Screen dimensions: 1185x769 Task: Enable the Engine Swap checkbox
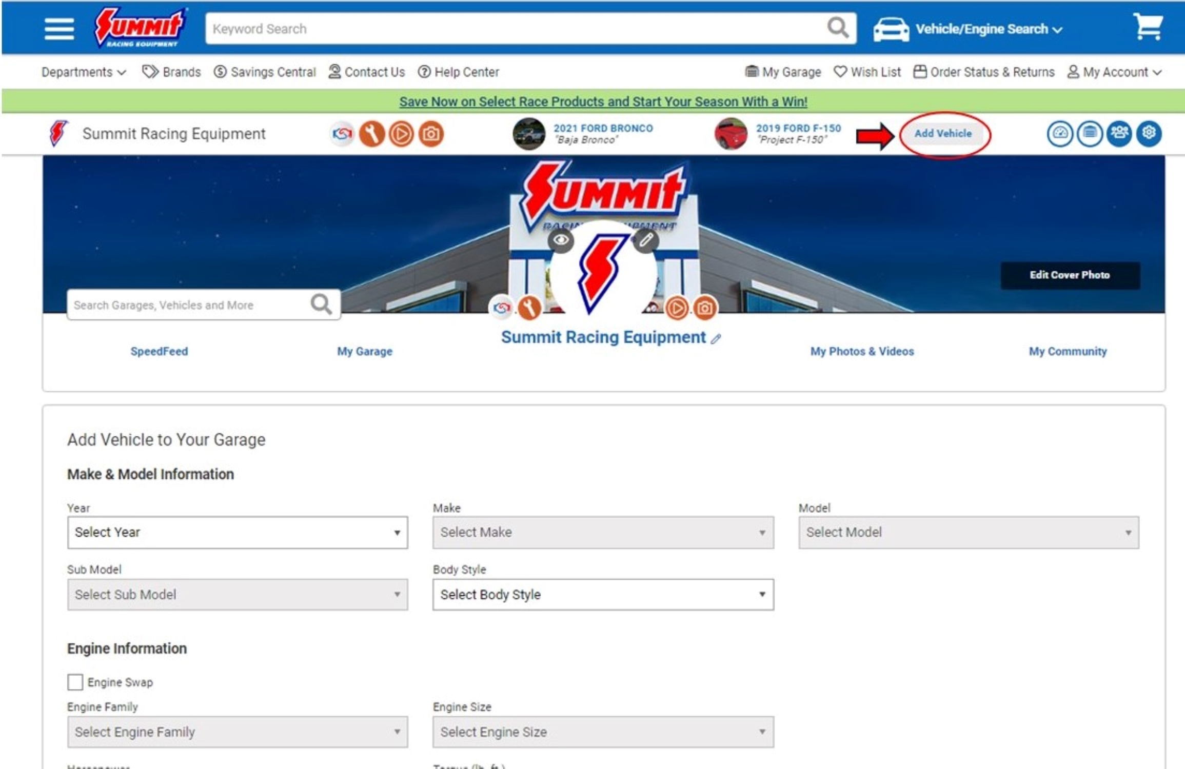pyautogui.click(x=75, y=682)
